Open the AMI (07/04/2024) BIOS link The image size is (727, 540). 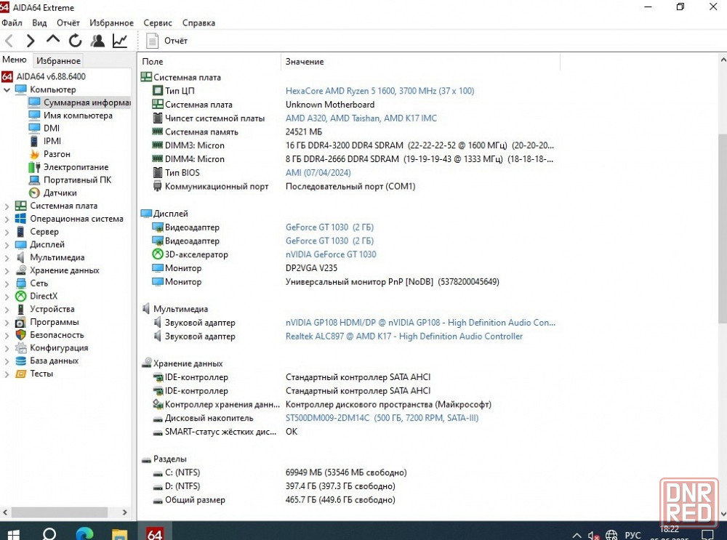pyautogui.click(x=318, y=173)
